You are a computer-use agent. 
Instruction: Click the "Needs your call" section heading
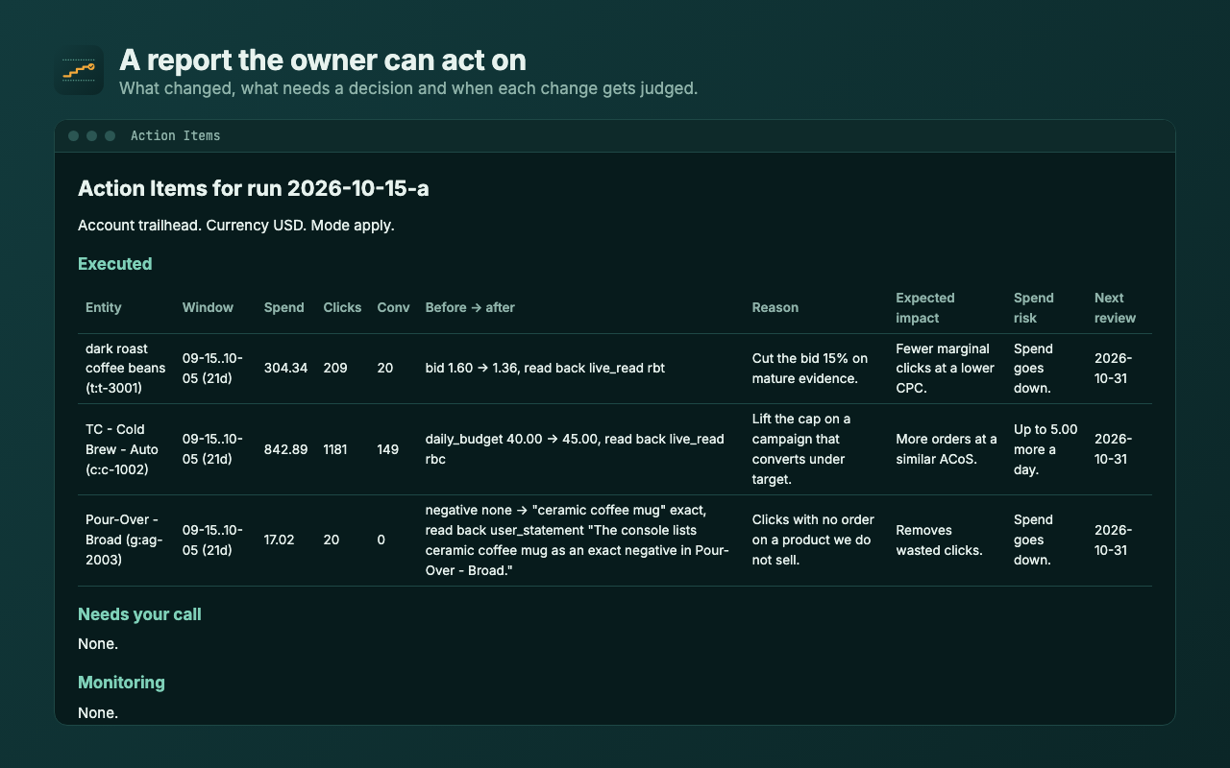(139, 614)
